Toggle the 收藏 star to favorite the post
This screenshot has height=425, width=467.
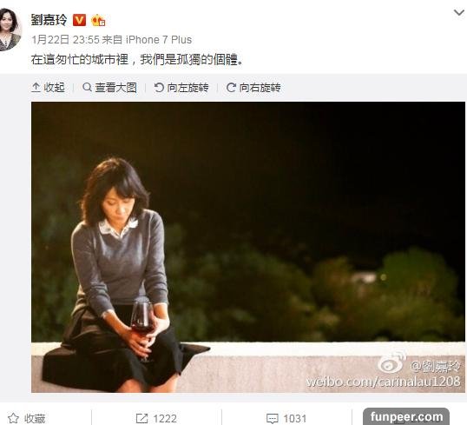[x=13, y=418]
